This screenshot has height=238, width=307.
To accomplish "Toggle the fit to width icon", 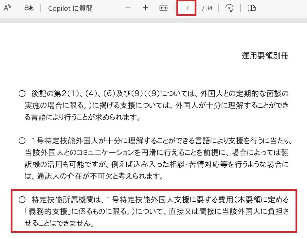I will [x=163, y=8].
